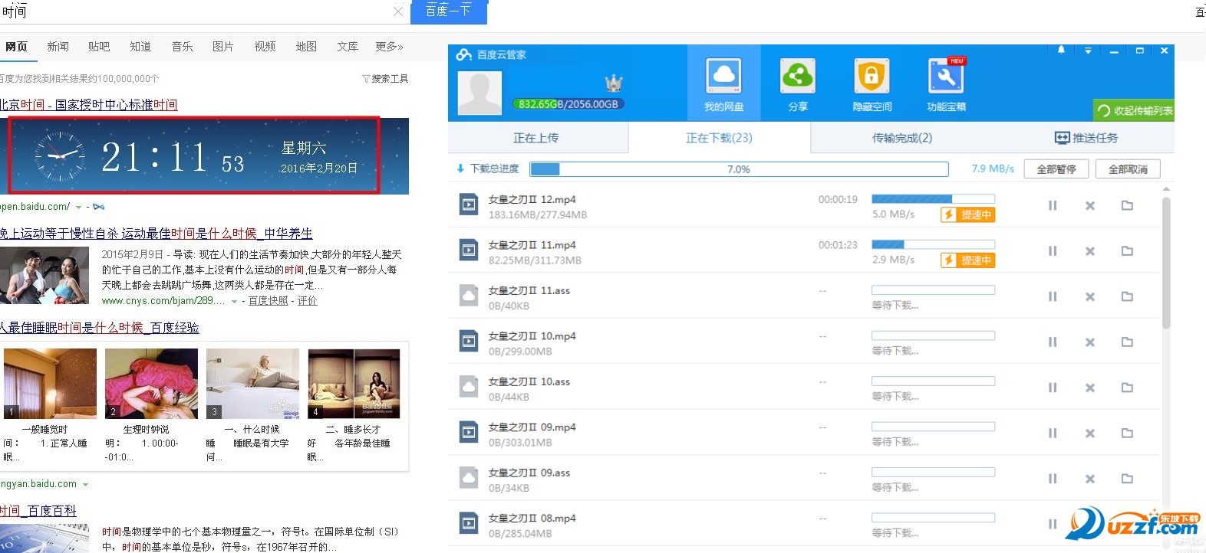The height and width of the screenshot is (553, 1206).
Task: Open folder for 女皇之刃II 10.ass
Action: point(1127,388)
